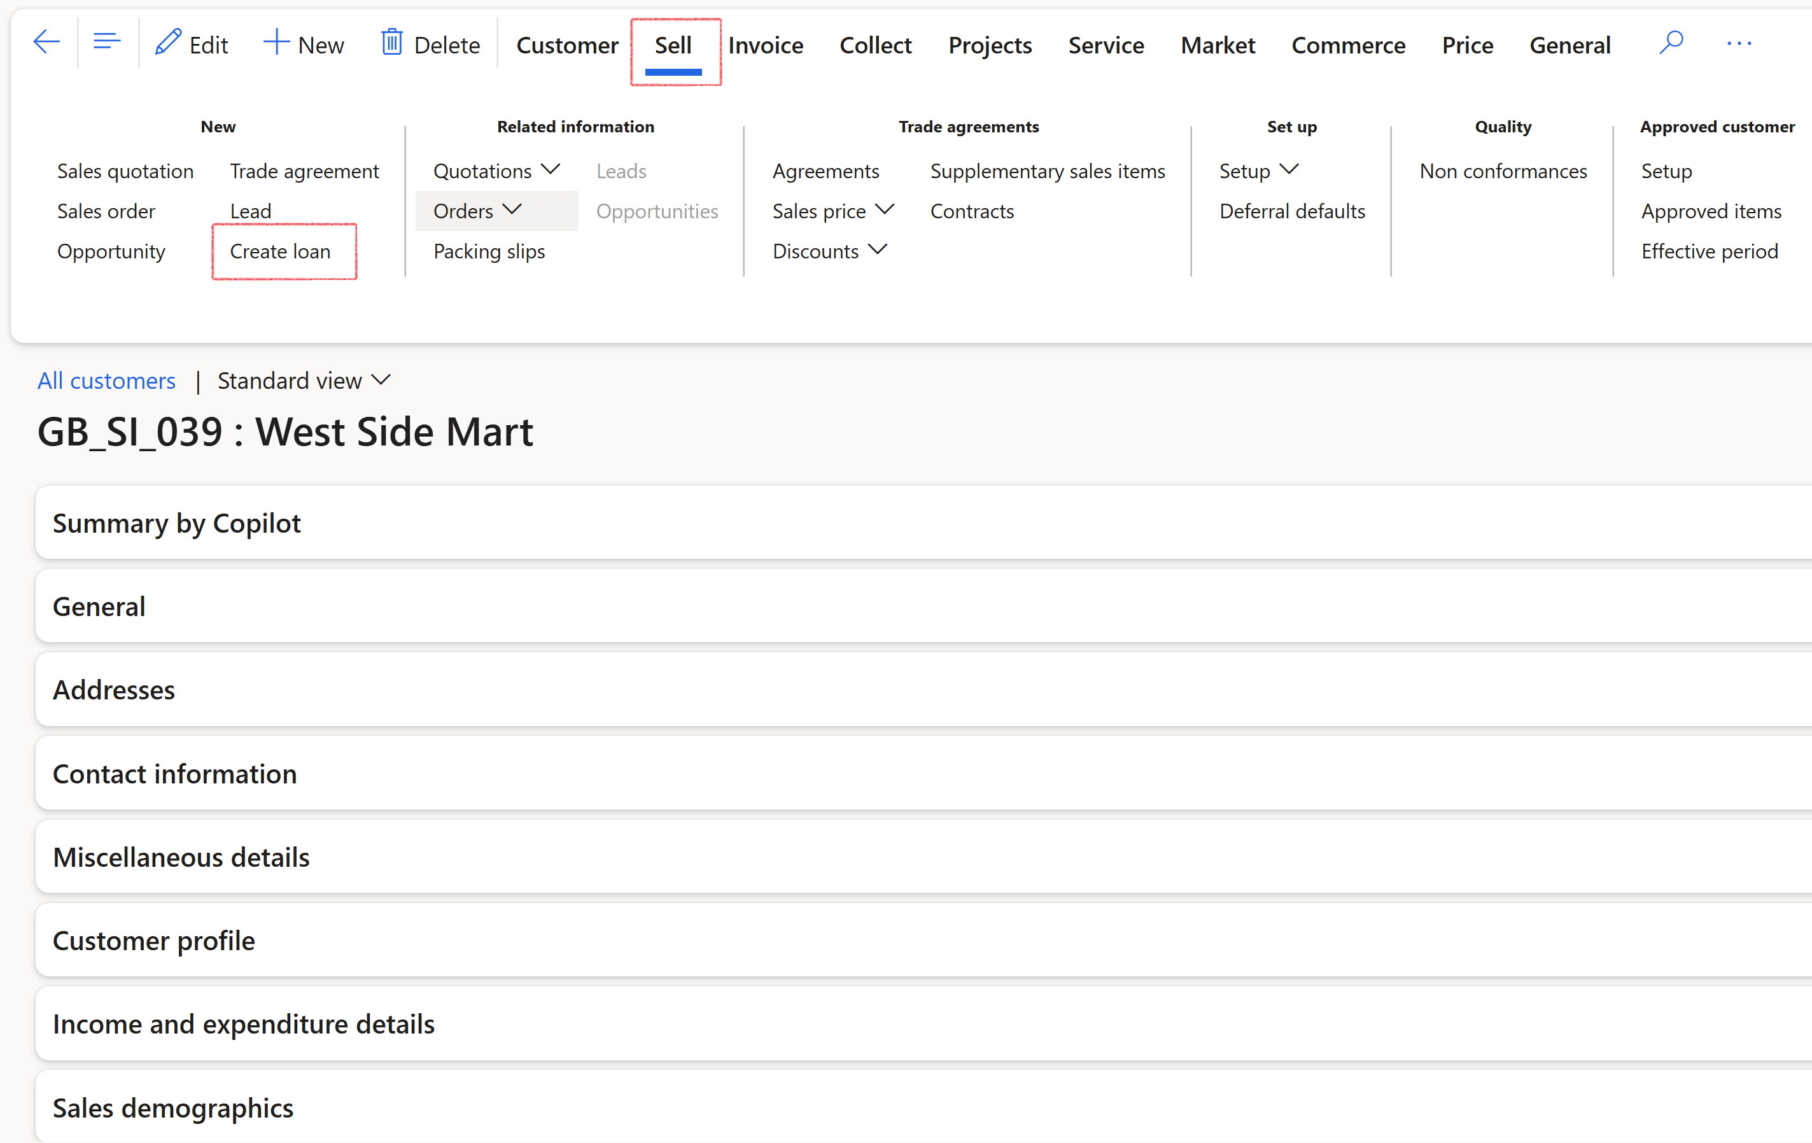Click Setup under Approved customer
This screenshot has width=1812, height=1143.
click(1666, 171)
